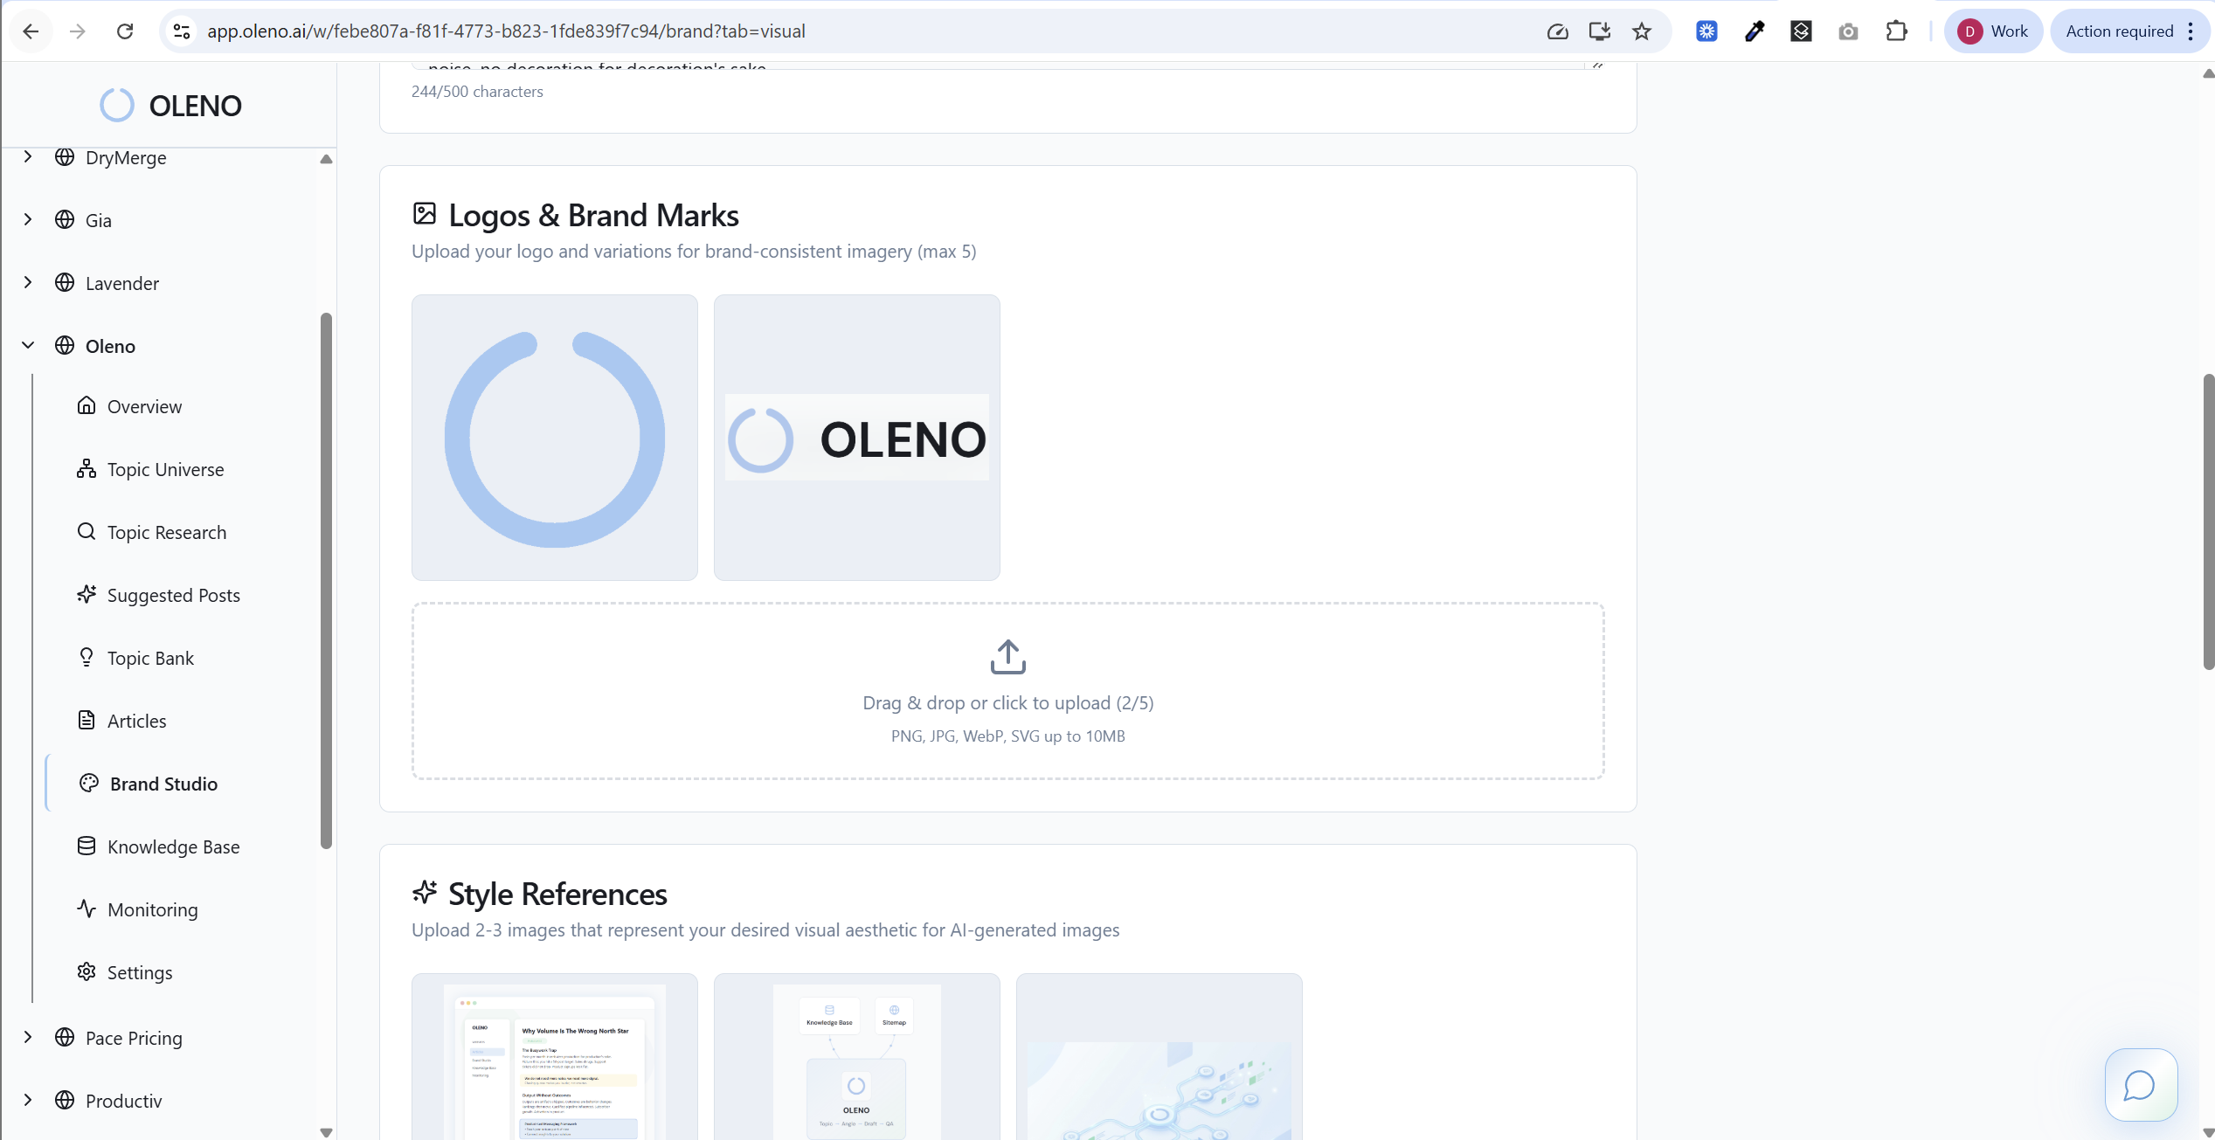Open the Settings page link
The height and width of the screenshot is (1140, 2215).
point(140,972)
